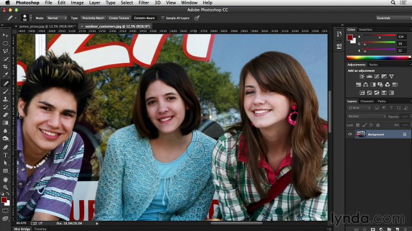412x231 pixels.
Task: Open the Layer menu
Action: pos(95,3)
